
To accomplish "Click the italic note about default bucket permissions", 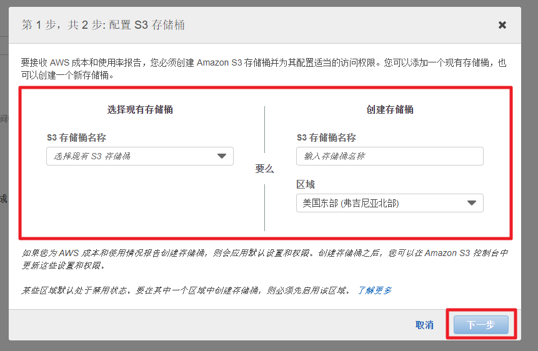I will point(262,259).
